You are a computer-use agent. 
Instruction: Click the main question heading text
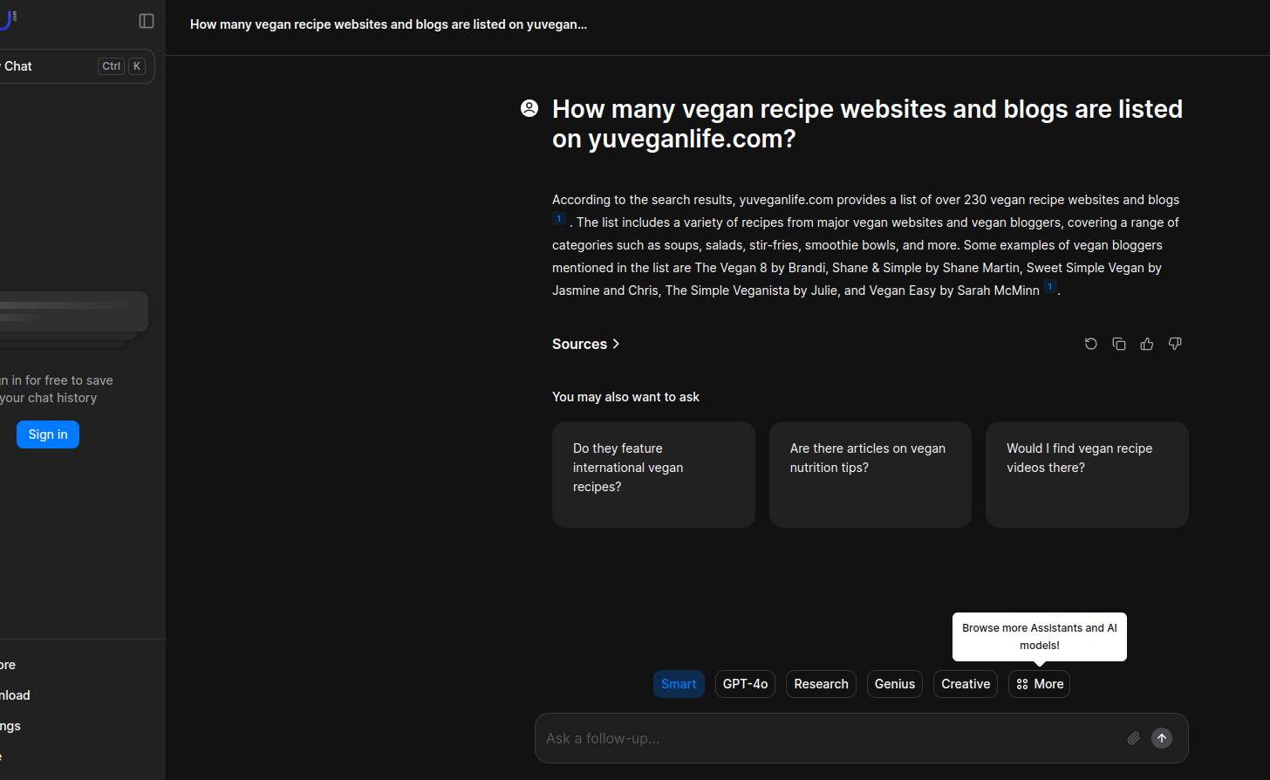(867, 124)
